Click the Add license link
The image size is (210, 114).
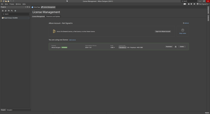[72, 40]
